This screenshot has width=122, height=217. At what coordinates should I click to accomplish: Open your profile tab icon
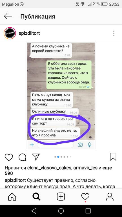[110, 196]
